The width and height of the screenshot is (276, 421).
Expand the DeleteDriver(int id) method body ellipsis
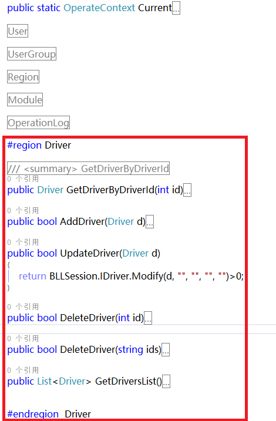click(148, 318)
